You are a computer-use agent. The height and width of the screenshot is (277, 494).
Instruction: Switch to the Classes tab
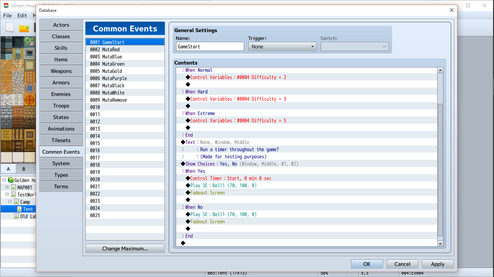tap(61, 36)
